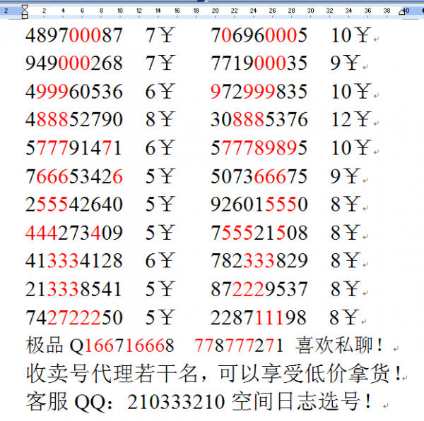
Task: Select the Left Indent box on ruler
Action: coord(25,16)
